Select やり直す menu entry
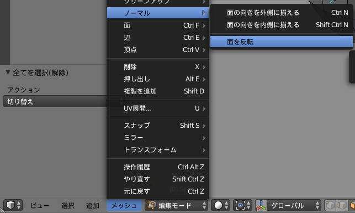The width and height of the screenshot is (355, 213). (158, 179)
